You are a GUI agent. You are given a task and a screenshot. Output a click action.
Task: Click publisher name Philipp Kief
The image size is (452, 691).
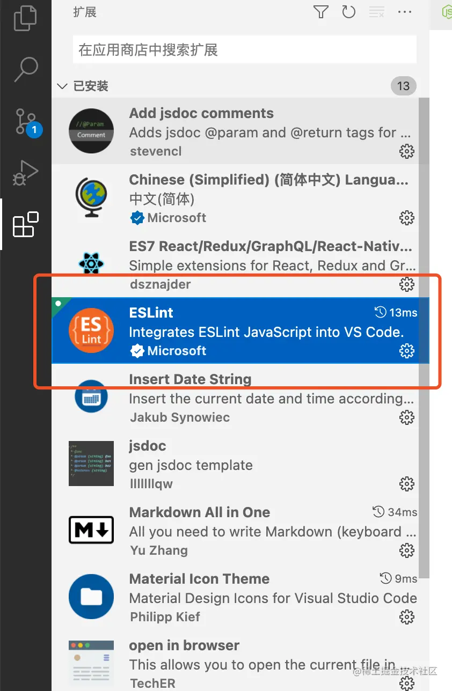coord(165,617)
